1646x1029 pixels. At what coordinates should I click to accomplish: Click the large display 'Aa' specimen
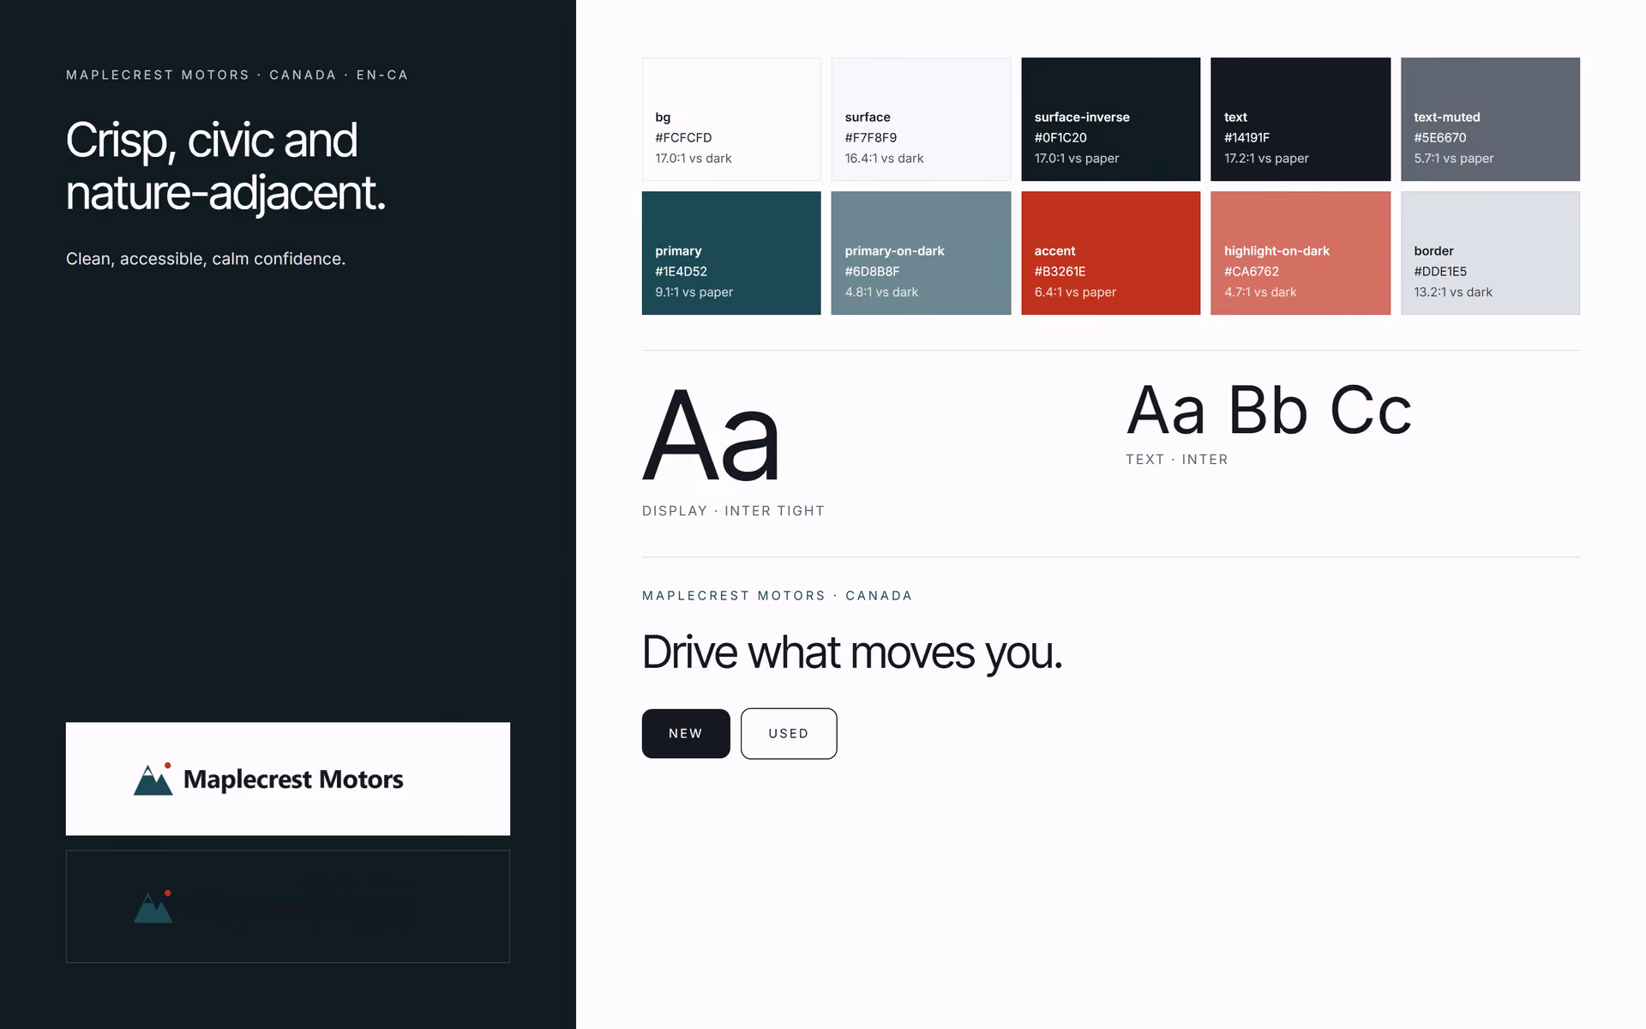click(712, 437)
